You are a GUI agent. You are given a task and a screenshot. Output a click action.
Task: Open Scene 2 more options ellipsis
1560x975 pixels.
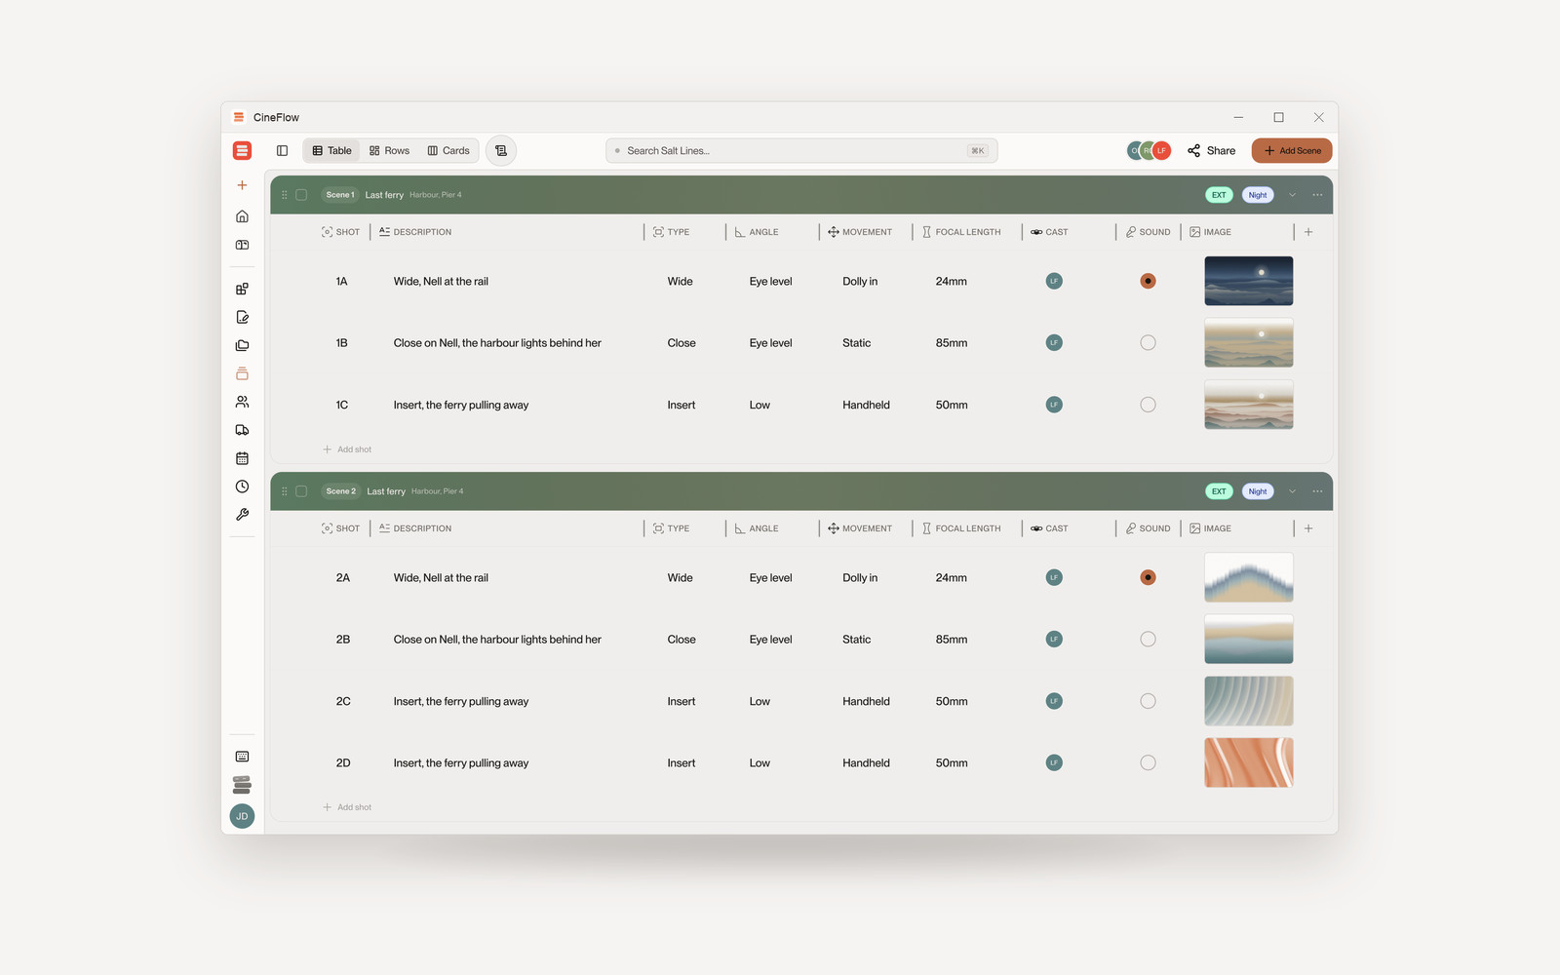[x=1317, y=491]
